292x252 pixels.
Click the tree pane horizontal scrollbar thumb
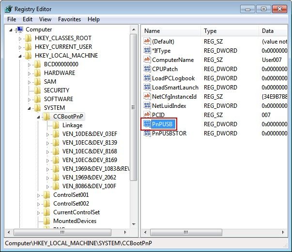pos(62,232)
